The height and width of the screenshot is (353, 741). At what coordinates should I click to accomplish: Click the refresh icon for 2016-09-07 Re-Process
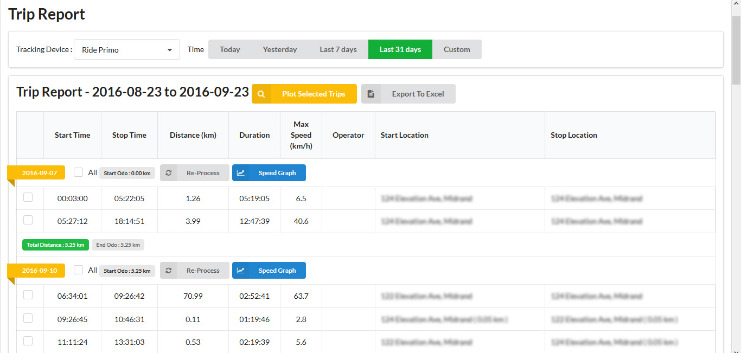(169, 173)
